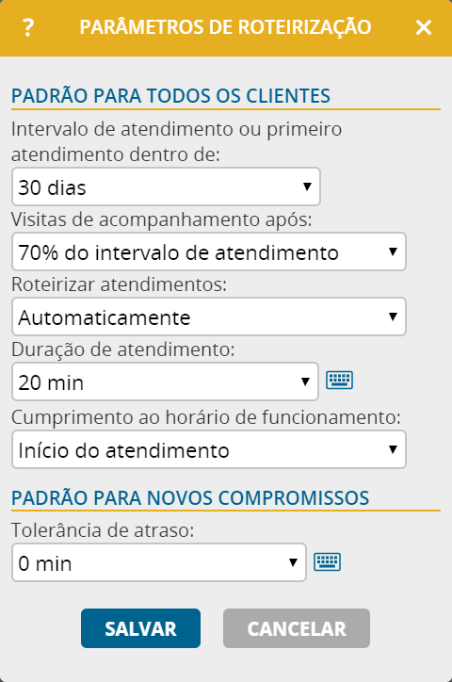Viewport: 452px width, 682px height.
Task: Open the Automaticamente roteirizar dropdown
Action: coord(209,317)
